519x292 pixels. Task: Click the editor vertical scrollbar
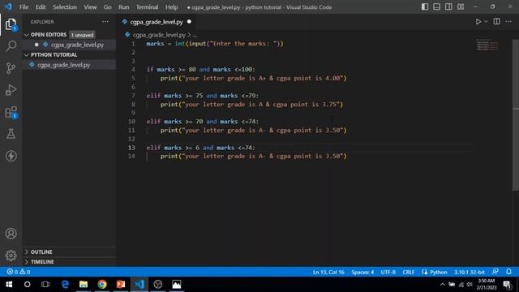click(516, 114)
